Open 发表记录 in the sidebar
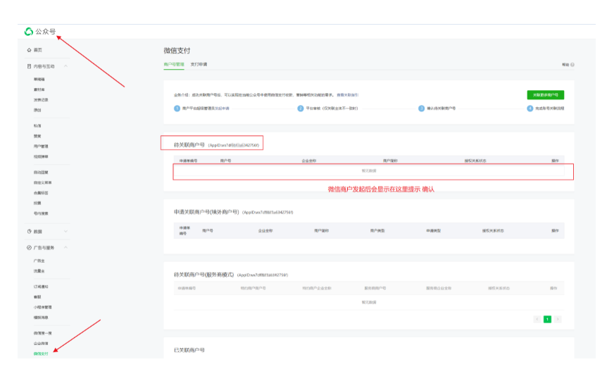Screen dimensions: 607x369 pyautogui.click(x=41, y=100)
